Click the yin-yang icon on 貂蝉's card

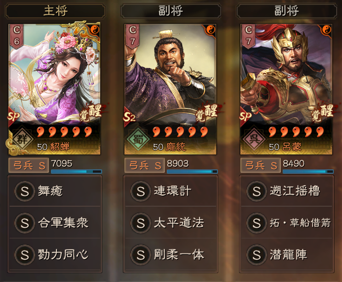pyautogui.click(x=95, y=29)
